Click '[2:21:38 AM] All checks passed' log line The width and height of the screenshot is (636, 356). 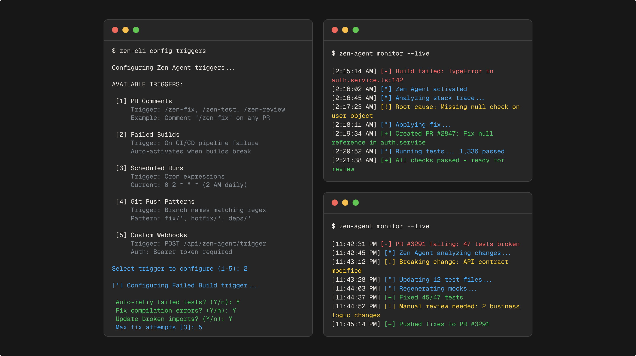click(x=418, y=165)
